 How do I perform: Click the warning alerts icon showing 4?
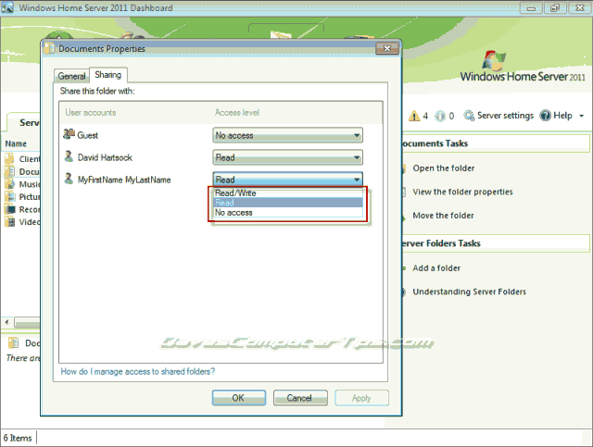[x=414, y=116]
